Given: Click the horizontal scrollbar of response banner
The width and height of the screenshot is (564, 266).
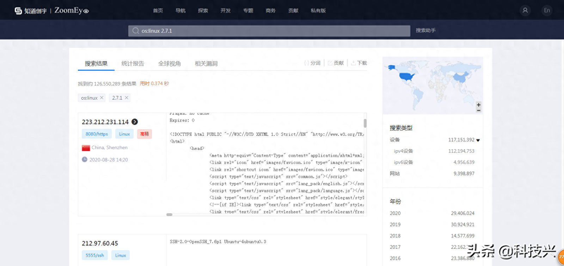Looking at the screenshot, I should [x=170, y=215].
